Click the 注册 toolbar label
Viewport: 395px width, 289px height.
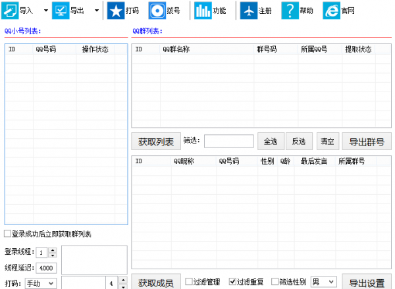click(x=265, y=11)
